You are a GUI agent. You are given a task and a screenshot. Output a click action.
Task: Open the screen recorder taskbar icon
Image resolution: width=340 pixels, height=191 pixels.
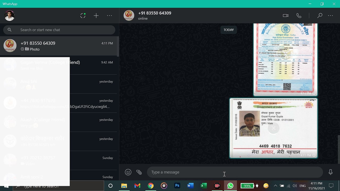(217, 186)
